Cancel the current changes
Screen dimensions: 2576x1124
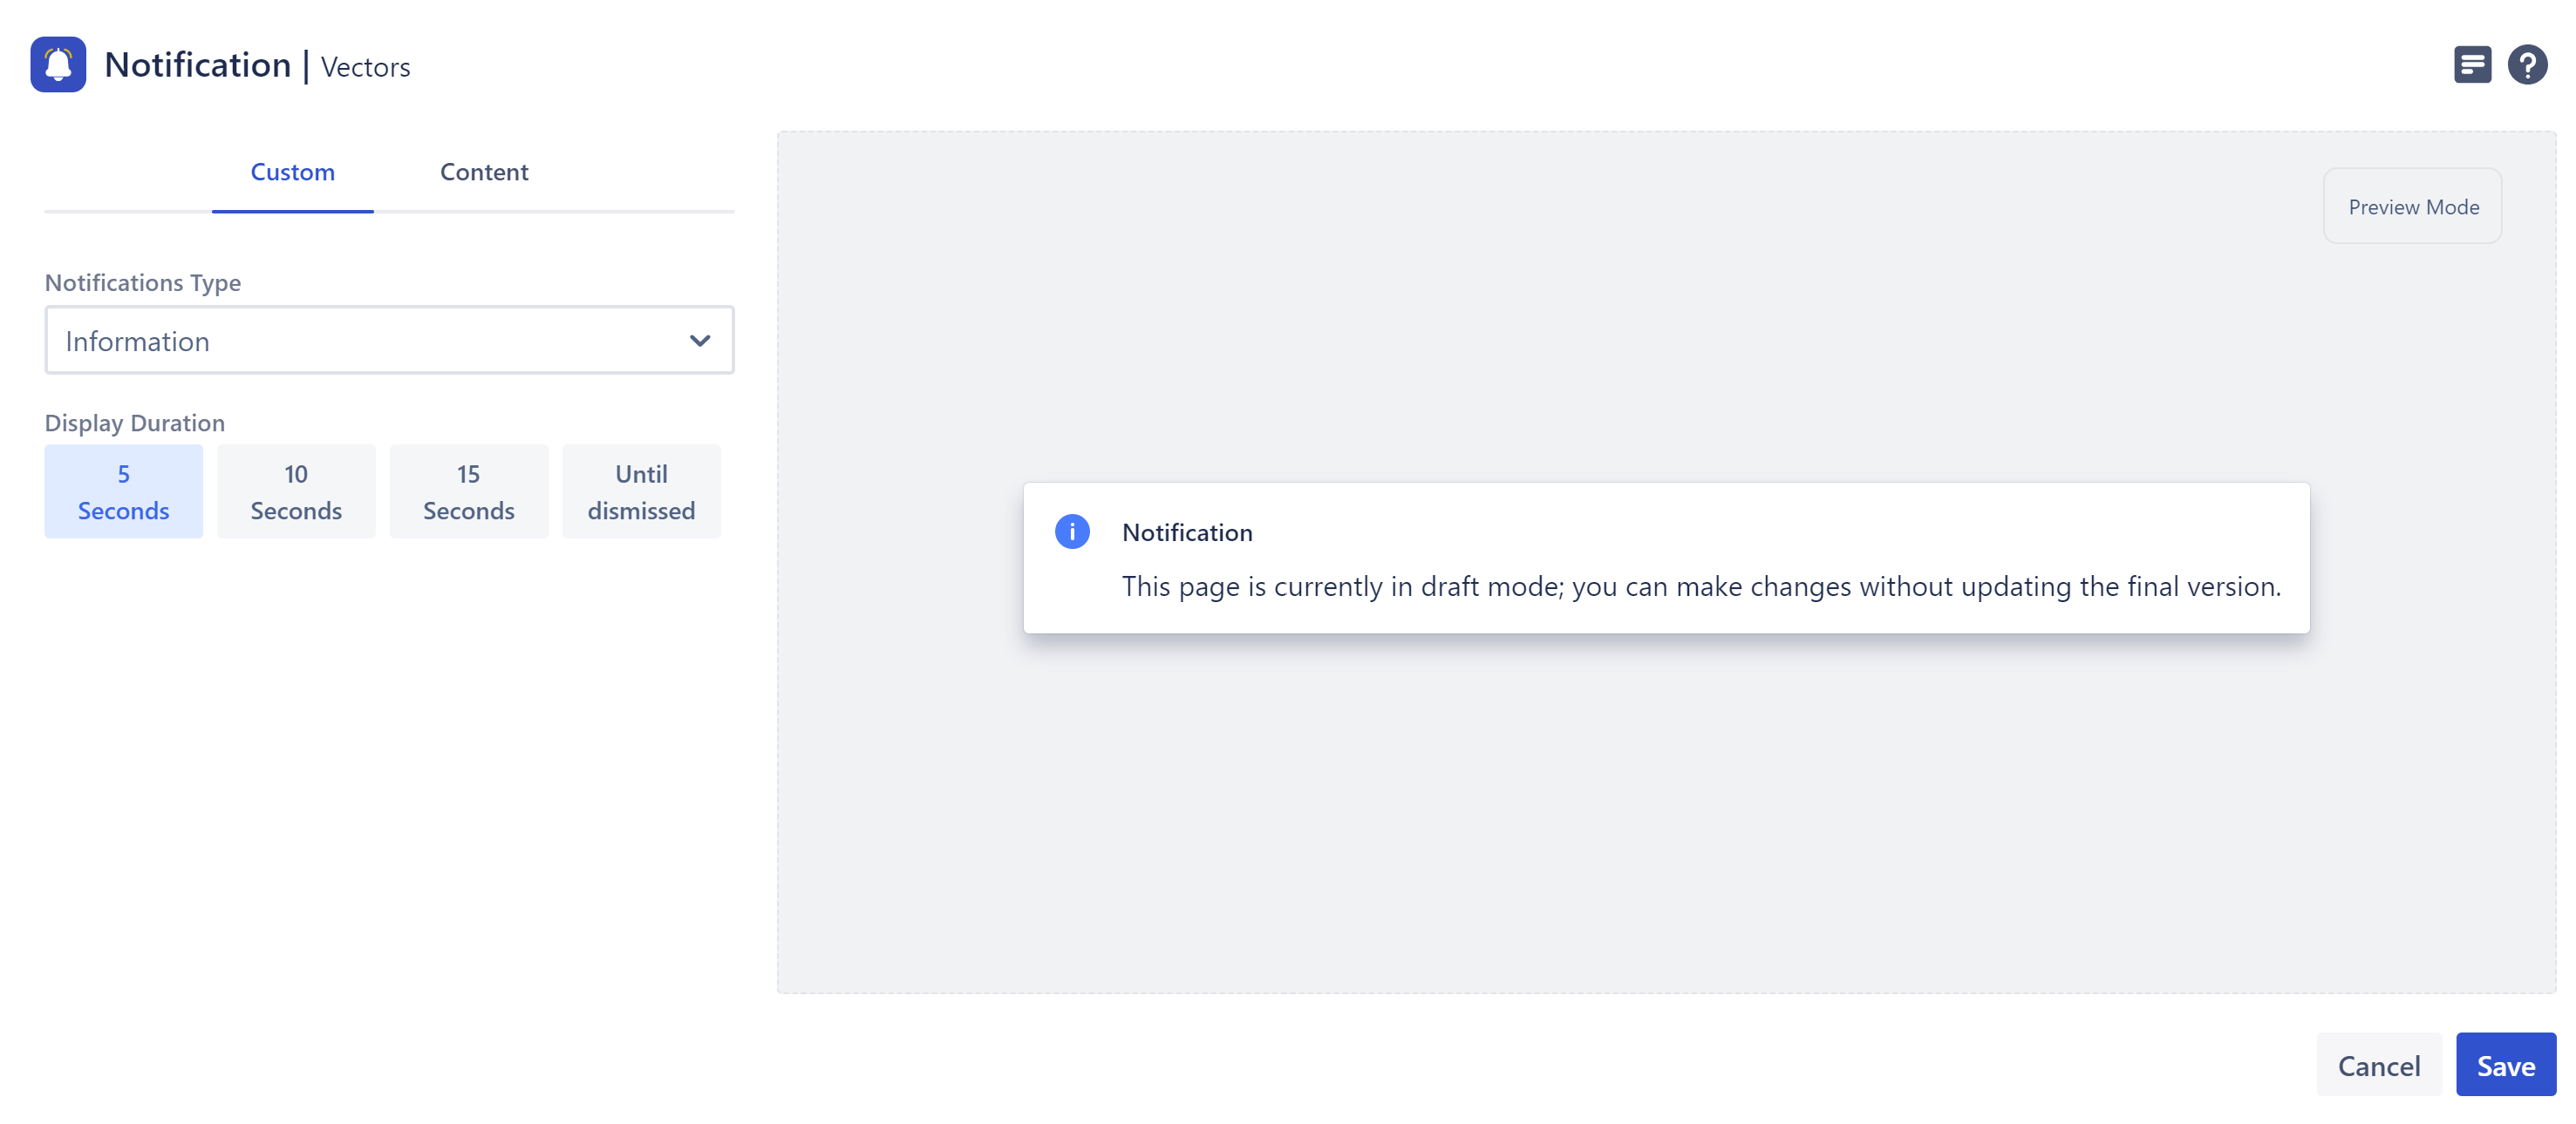(2378, 1064)
